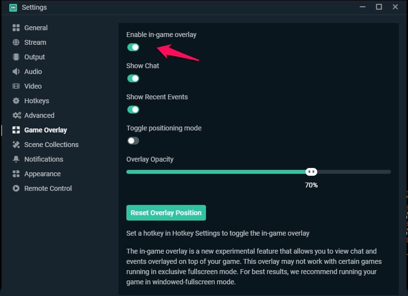Open the Advanced double-gear icon
Viewport: 408px width, 296px height.
(x=17, y=115)
